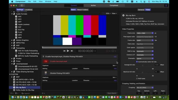Select the AC3 setting icon

pyautogui.click(x=16, y=19)
